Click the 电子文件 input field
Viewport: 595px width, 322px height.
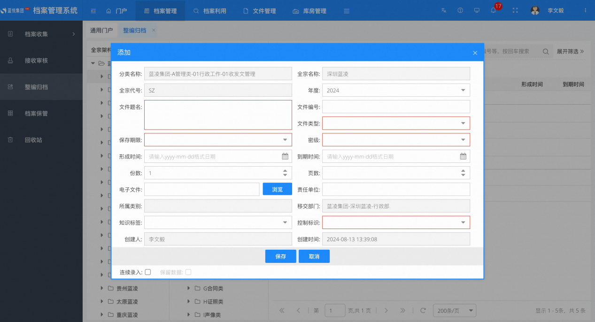201,189
